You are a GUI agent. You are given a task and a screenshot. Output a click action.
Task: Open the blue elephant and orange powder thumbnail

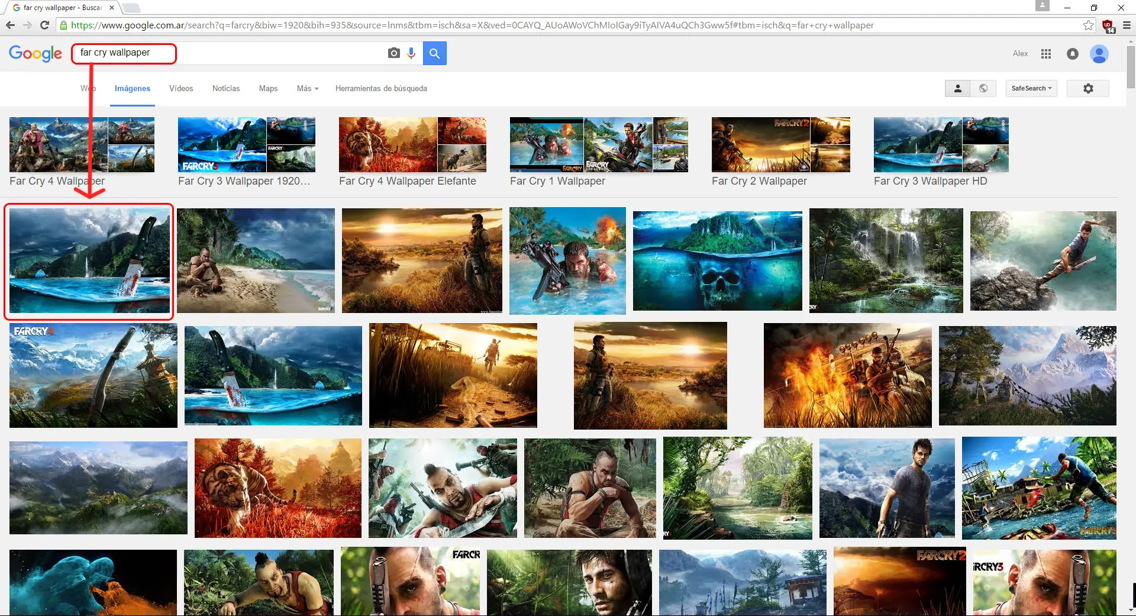tap(93, 582)
